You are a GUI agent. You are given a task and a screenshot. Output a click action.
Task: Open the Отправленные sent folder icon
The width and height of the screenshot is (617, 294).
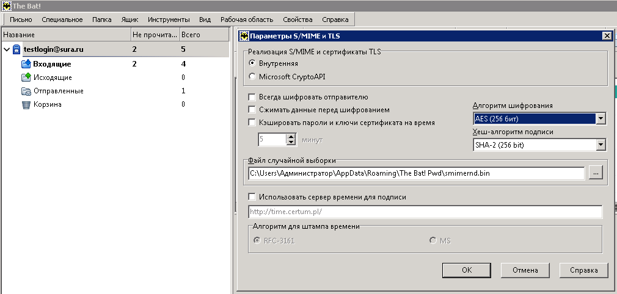26,91
